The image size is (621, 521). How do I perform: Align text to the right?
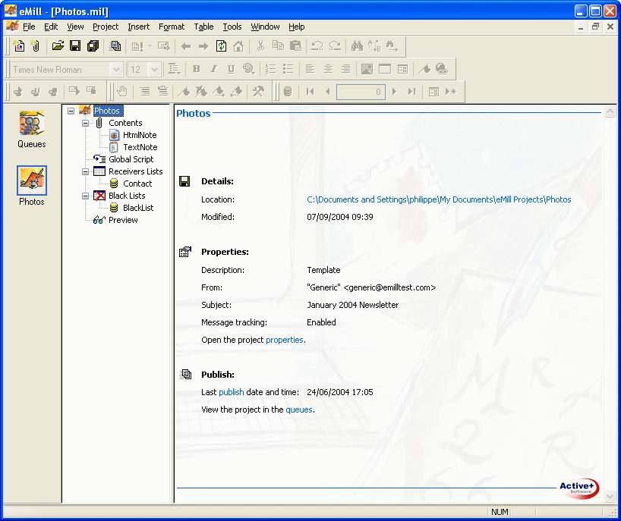(x=345, y=69)
